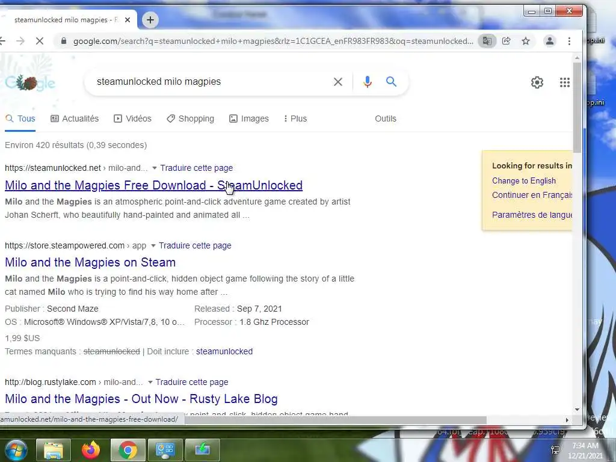Viewport: 616px width, 462px height.
Task: Expand options arrow for steamunlocked.net result
Action: 155,168
